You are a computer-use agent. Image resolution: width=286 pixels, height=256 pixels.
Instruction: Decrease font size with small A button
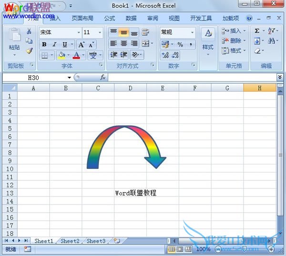(x=91, y=44)
